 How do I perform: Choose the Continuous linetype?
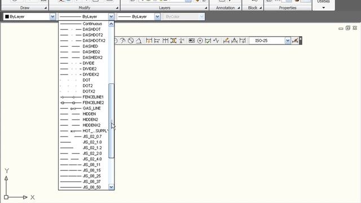pos(83,24)
